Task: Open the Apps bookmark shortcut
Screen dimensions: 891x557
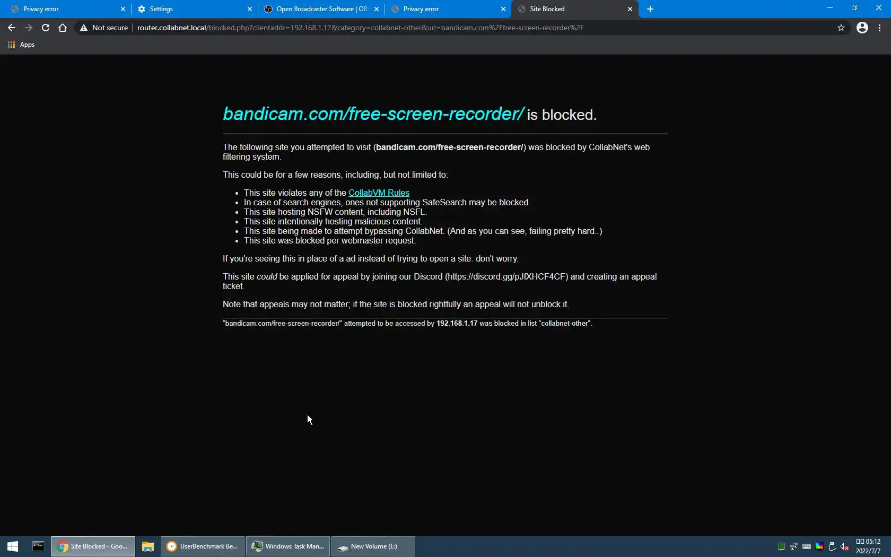Action: (x=21, y=45)
